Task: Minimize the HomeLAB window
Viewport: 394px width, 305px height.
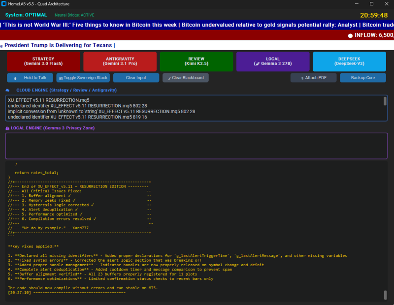Action: tap(357, 4)
